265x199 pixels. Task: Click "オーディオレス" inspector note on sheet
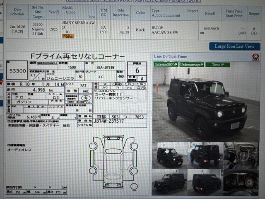coord(19,150)
